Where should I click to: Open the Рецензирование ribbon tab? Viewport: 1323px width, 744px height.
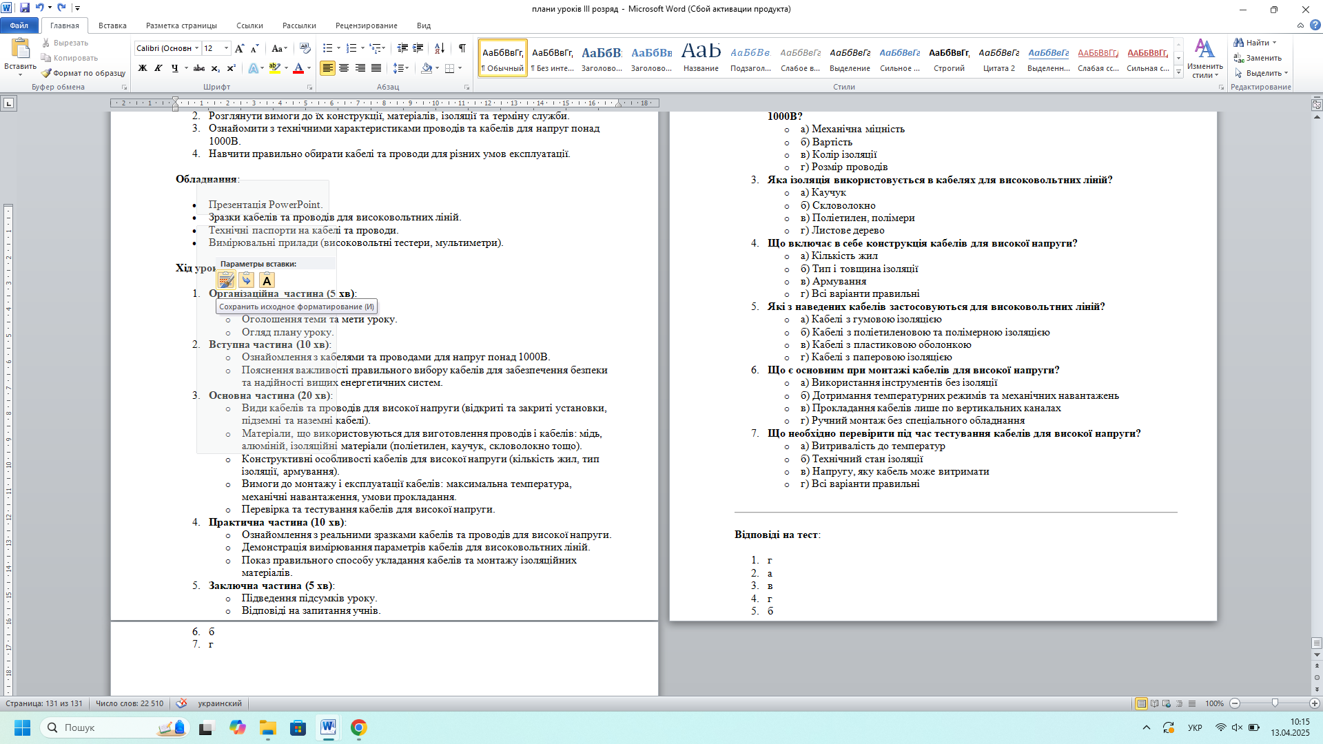tap(366, 25)
